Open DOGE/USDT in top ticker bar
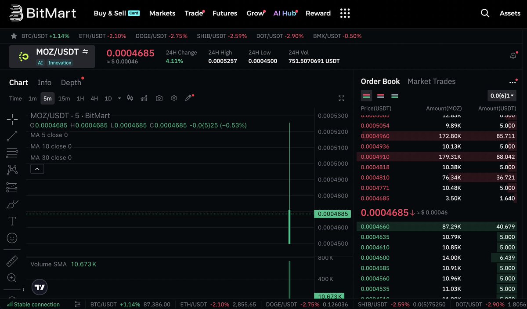527x309 pixels. coord(162,36)
